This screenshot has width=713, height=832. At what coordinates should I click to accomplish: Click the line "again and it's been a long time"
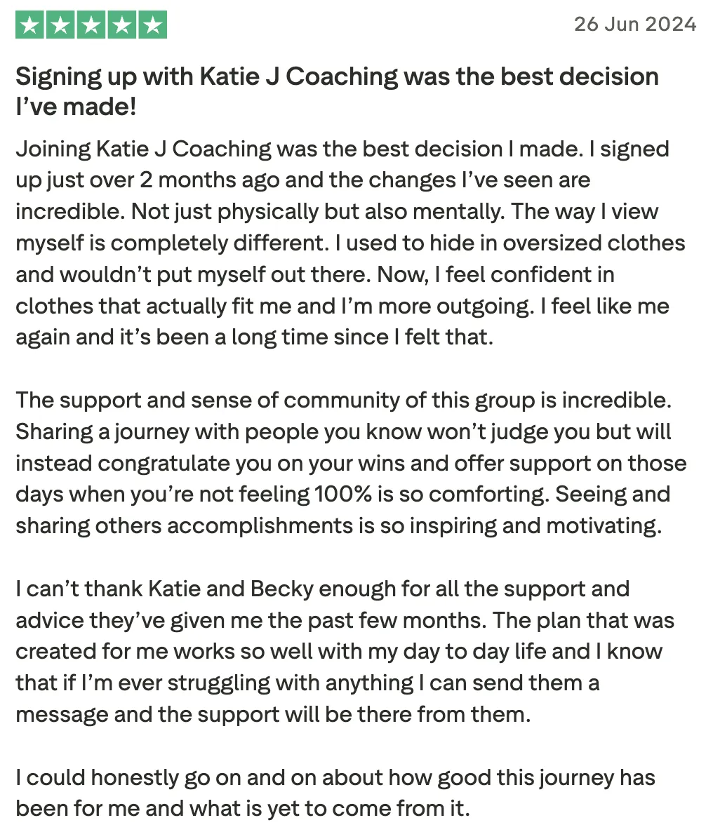tap(254, 337)
